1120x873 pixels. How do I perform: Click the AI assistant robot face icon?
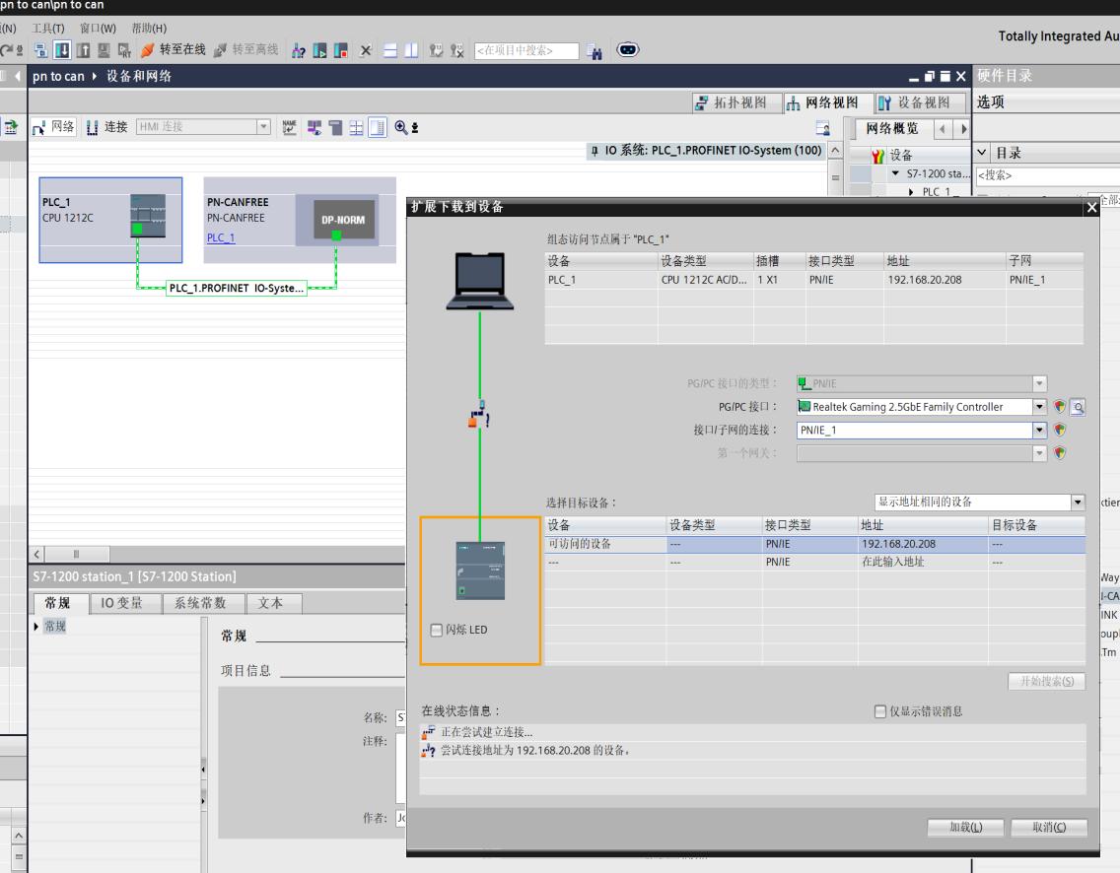click(x=626, y=49)
